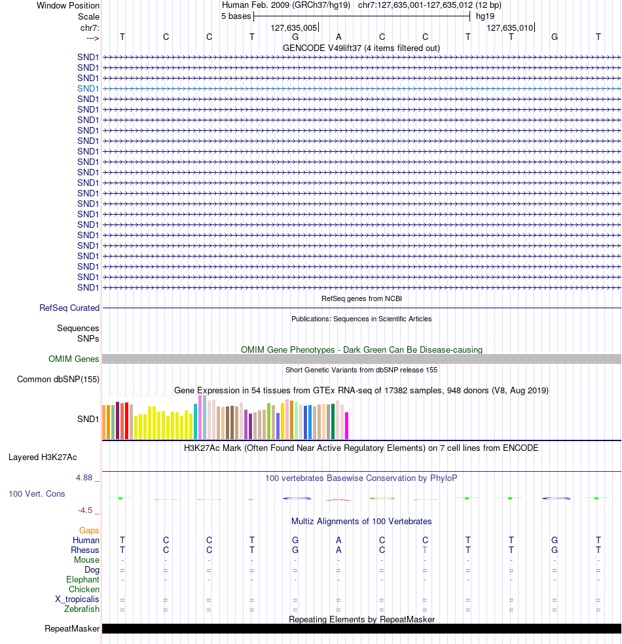
Task: Click the Human species row label
Action: tap(86, 541)
